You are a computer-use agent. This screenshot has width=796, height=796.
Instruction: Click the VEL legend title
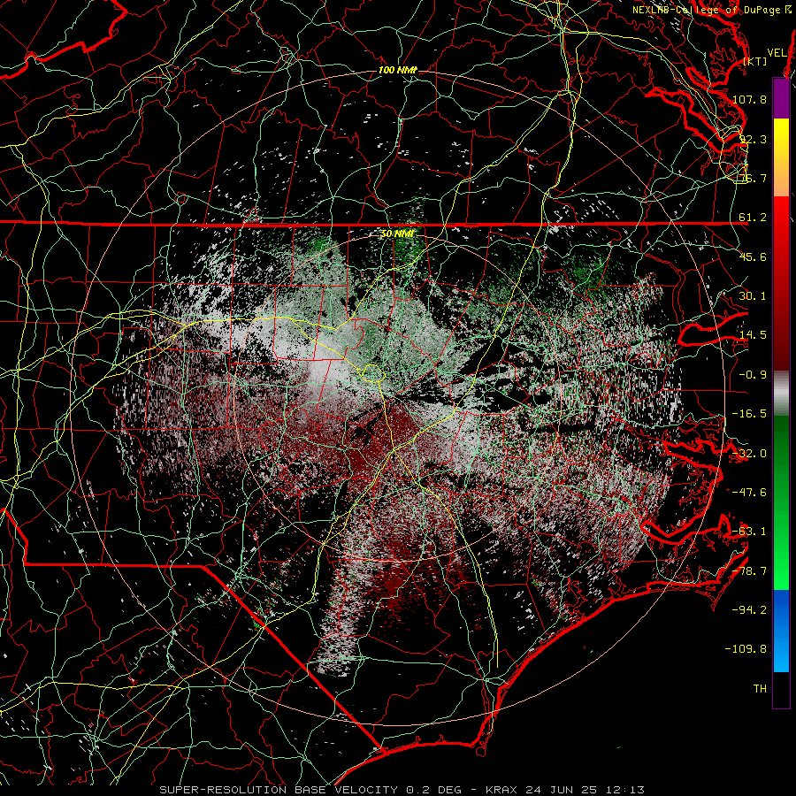[x=777, y=53]
